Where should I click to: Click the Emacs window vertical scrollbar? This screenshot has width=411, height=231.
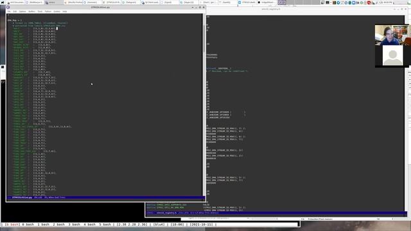point(204,105)
